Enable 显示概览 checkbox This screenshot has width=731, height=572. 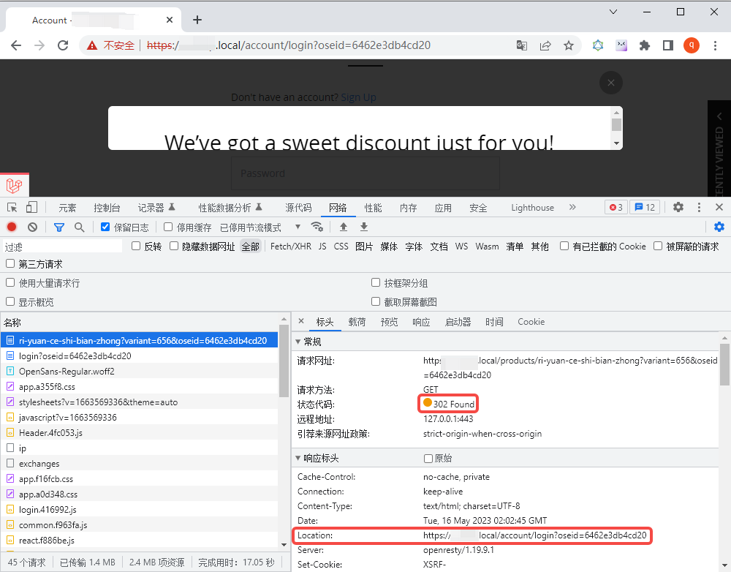point(10,301)
